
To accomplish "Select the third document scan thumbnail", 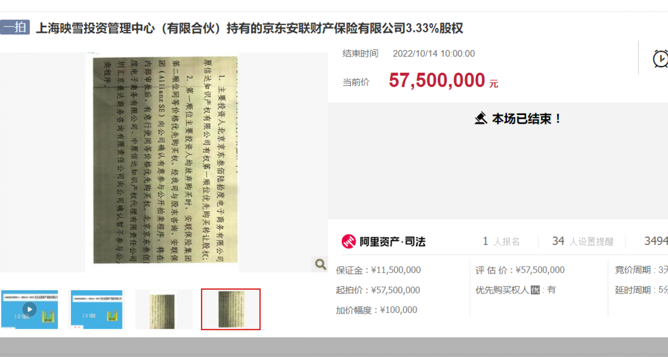I will click(164, 309).
